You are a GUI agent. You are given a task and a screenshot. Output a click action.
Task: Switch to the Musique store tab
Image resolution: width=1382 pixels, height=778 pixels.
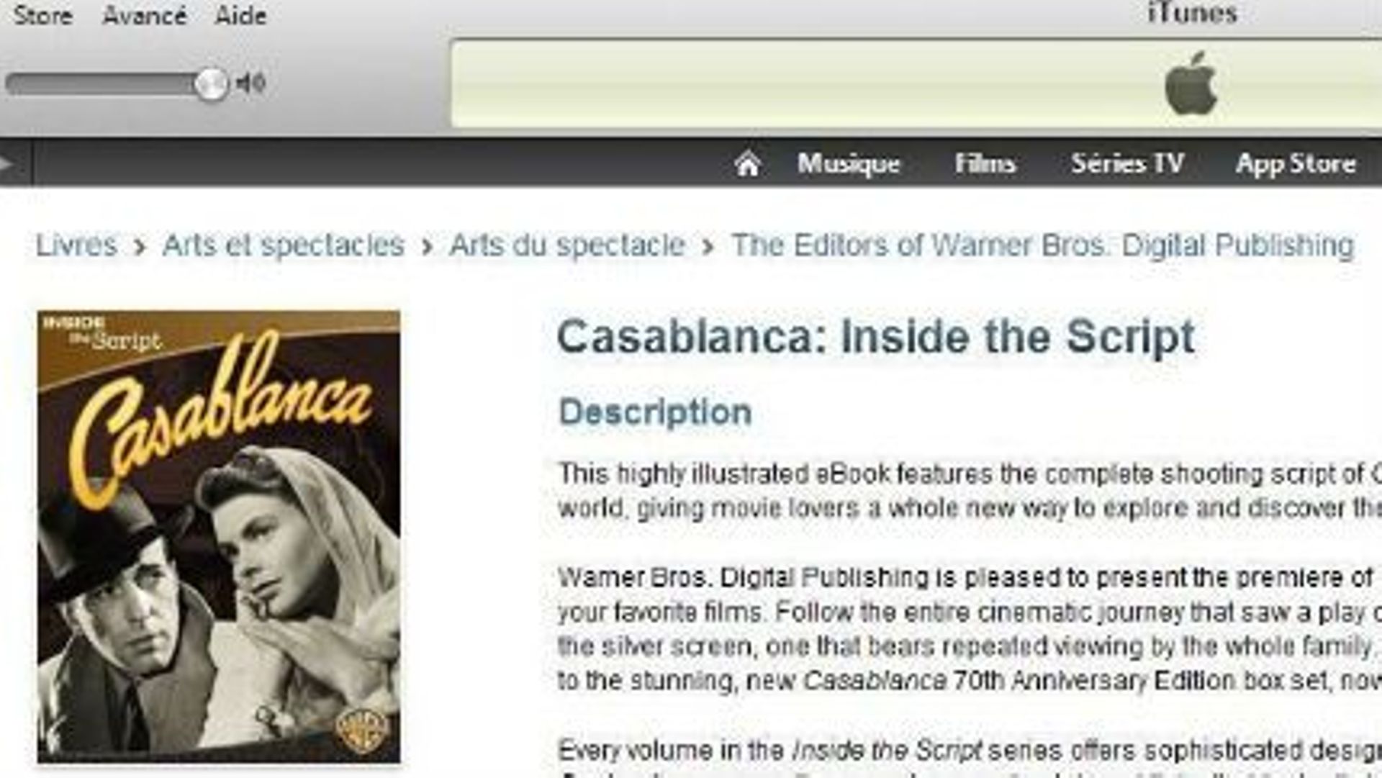[x=849, y=164]
